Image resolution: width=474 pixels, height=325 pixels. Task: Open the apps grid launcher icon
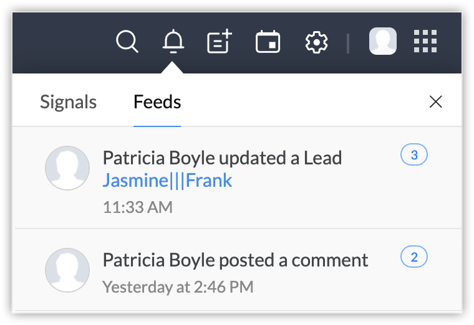point(425,42)
